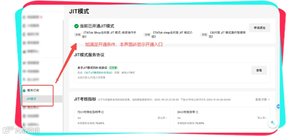Click the 查看 button for the supplementary agreement
The height and width of the screenshot is (136, 303).
(259, 70)
